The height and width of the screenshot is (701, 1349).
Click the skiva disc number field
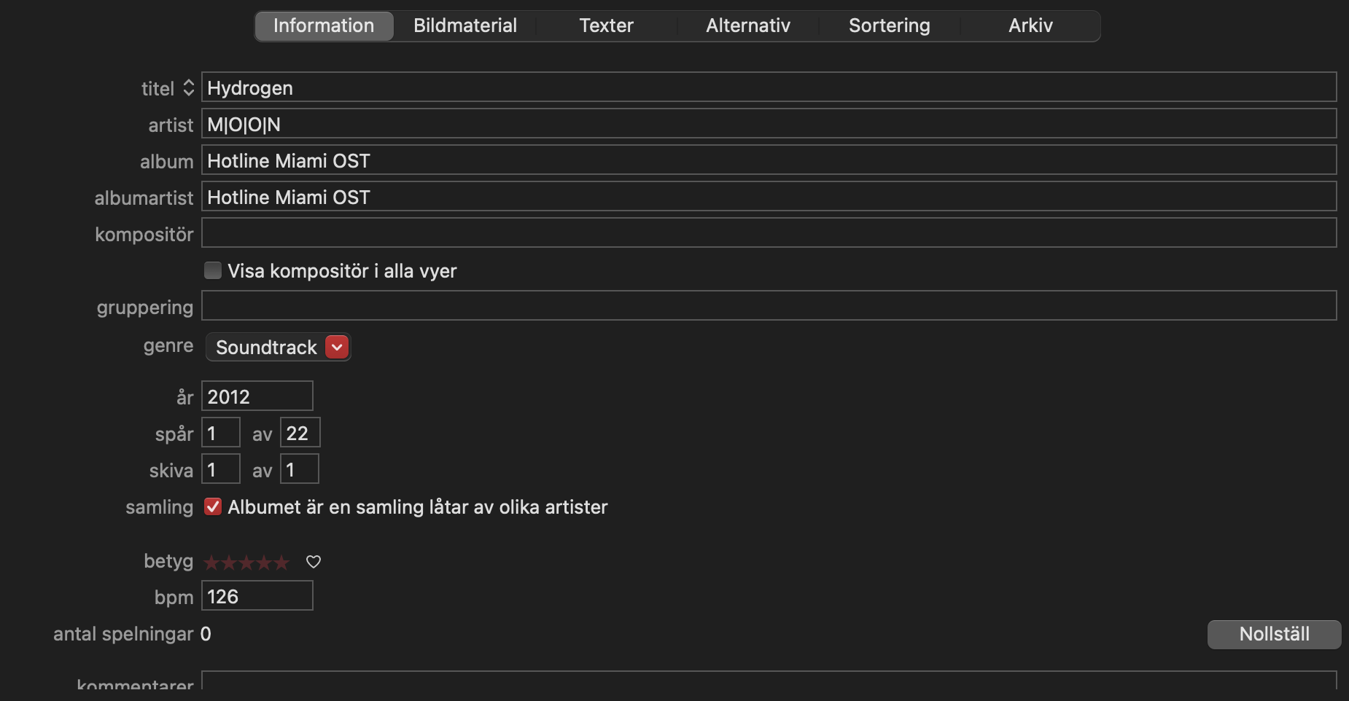(x=221, y=469)
